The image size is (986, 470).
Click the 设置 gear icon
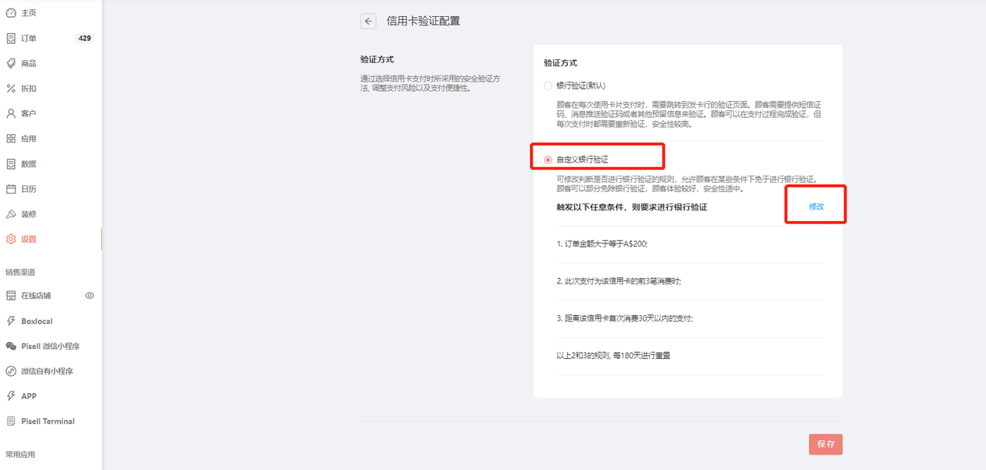coord(11,239)
